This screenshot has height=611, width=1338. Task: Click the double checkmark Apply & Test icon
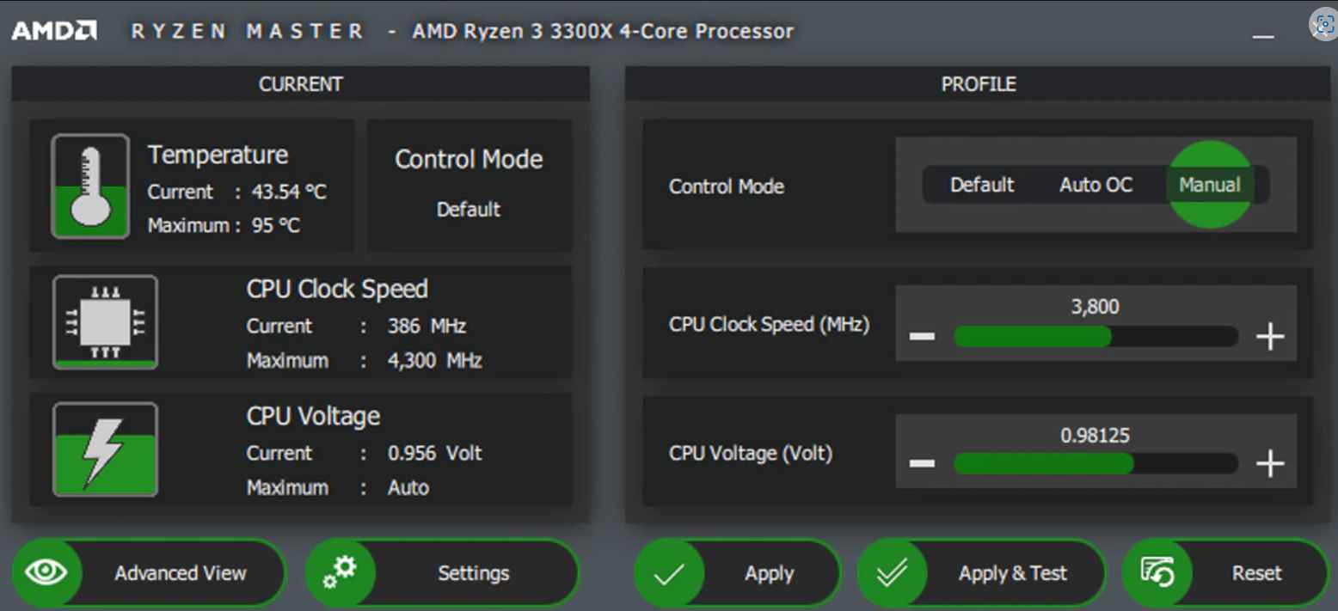(x=892, y=574)
